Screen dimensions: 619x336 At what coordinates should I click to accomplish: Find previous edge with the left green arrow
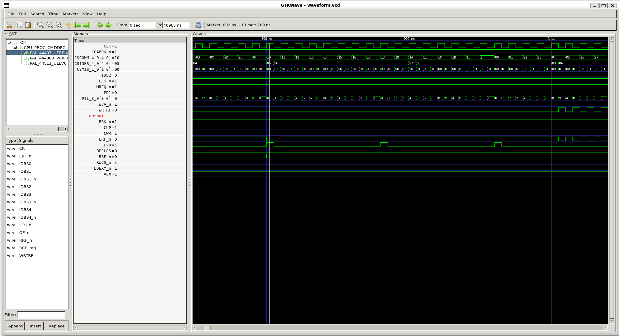point(99,25)
